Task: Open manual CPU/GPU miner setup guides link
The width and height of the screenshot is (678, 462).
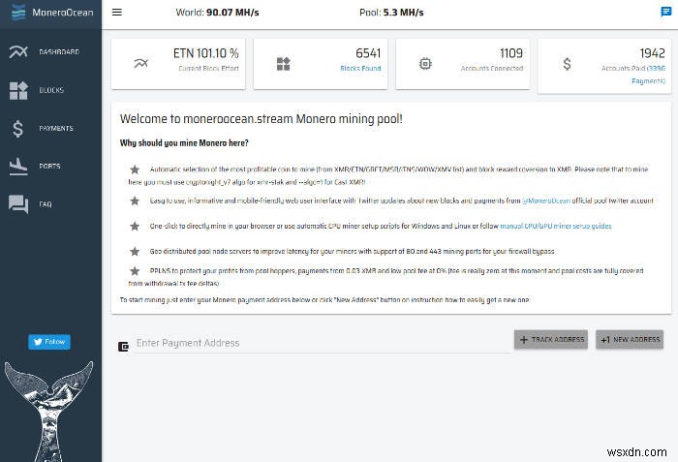Action: (x=556, y=226)
